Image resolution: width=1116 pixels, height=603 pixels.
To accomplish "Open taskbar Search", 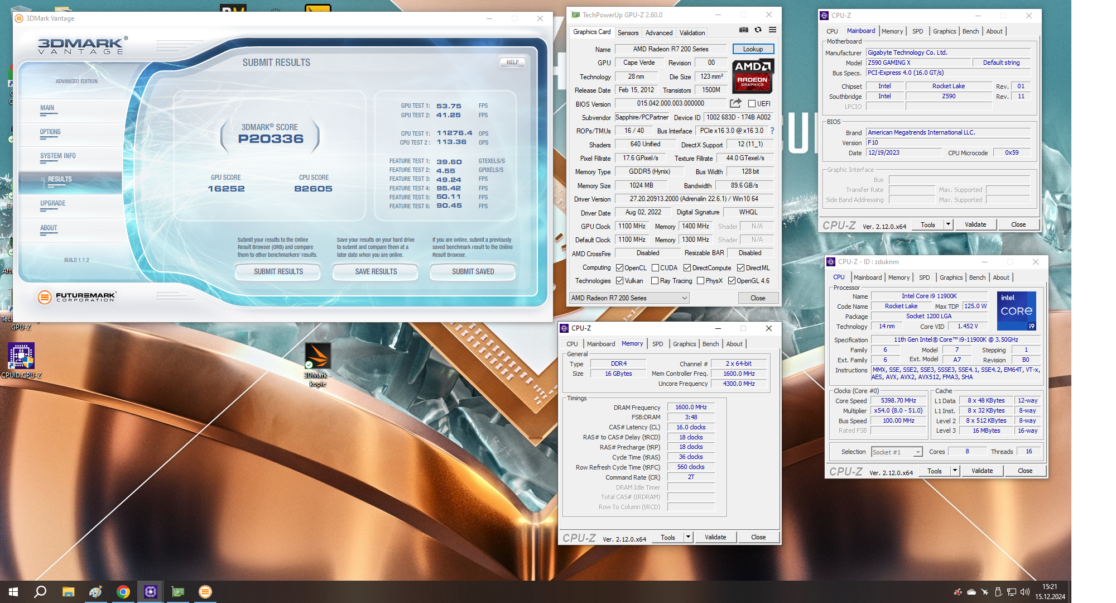I will point(40,592).
